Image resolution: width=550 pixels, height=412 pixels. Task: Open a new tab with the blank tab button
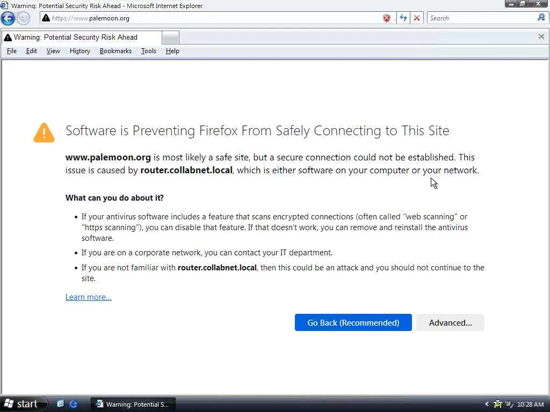click(x=170, y=38)
